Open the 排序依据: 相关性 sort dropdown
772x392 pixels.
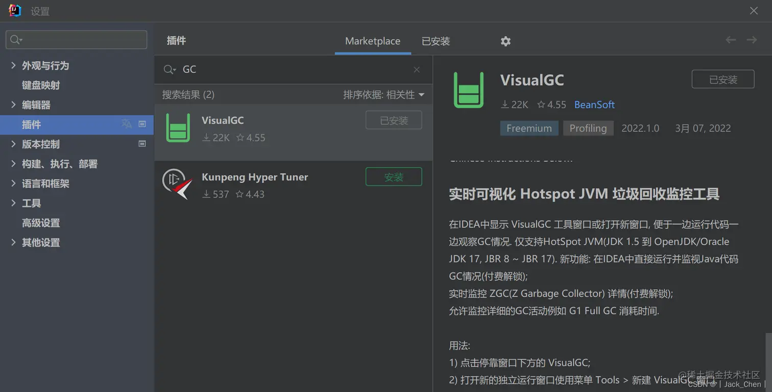(x=383, y=95)
